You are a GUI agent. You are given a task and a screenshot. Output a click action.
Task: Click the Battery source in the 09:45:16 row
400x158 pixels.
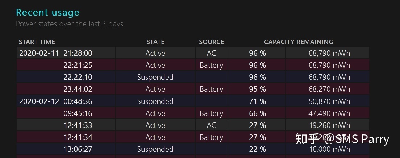tap(211, 113)
